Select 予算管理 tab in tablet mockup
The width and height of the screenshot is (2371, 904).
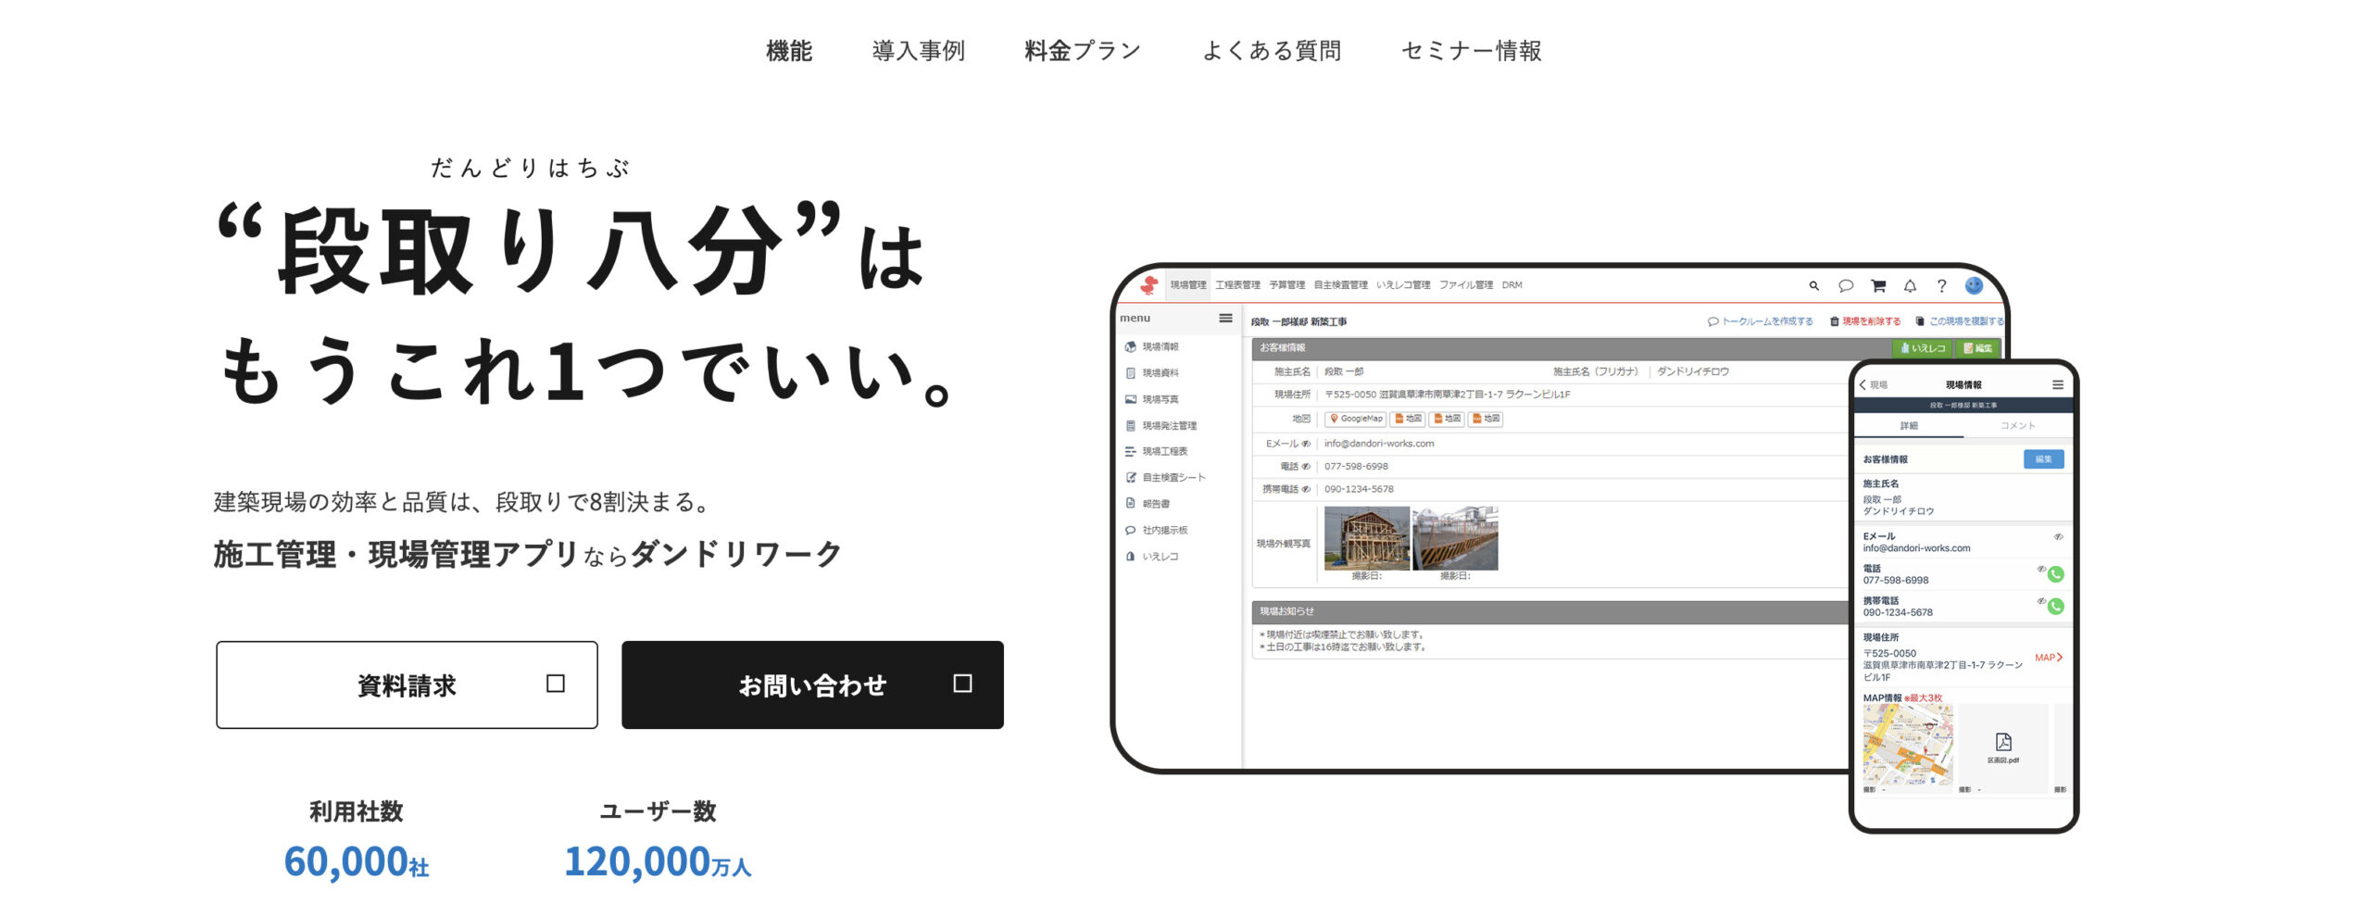coord(1286,285)
